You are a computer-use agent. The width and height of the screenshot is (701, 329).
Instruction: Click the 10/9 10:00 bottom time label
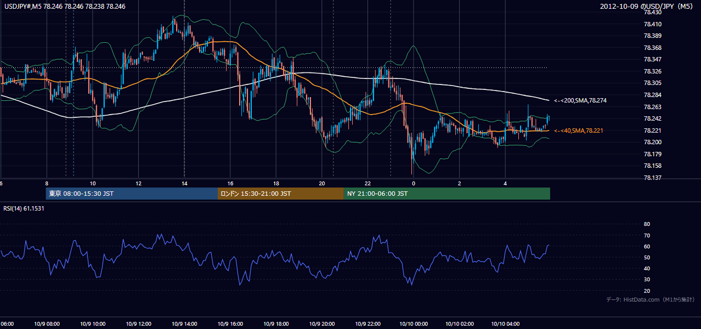coord(92,324)
